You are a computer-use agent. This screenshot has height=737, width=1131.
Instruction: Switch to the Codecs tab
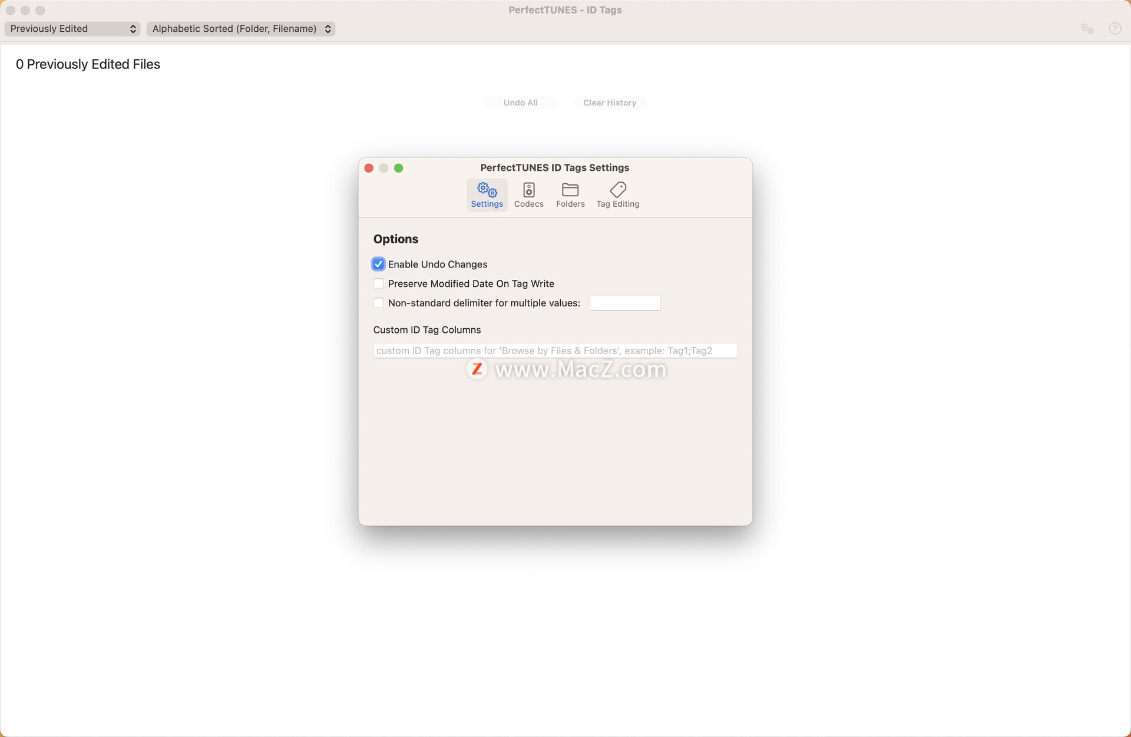click(528, 195)
